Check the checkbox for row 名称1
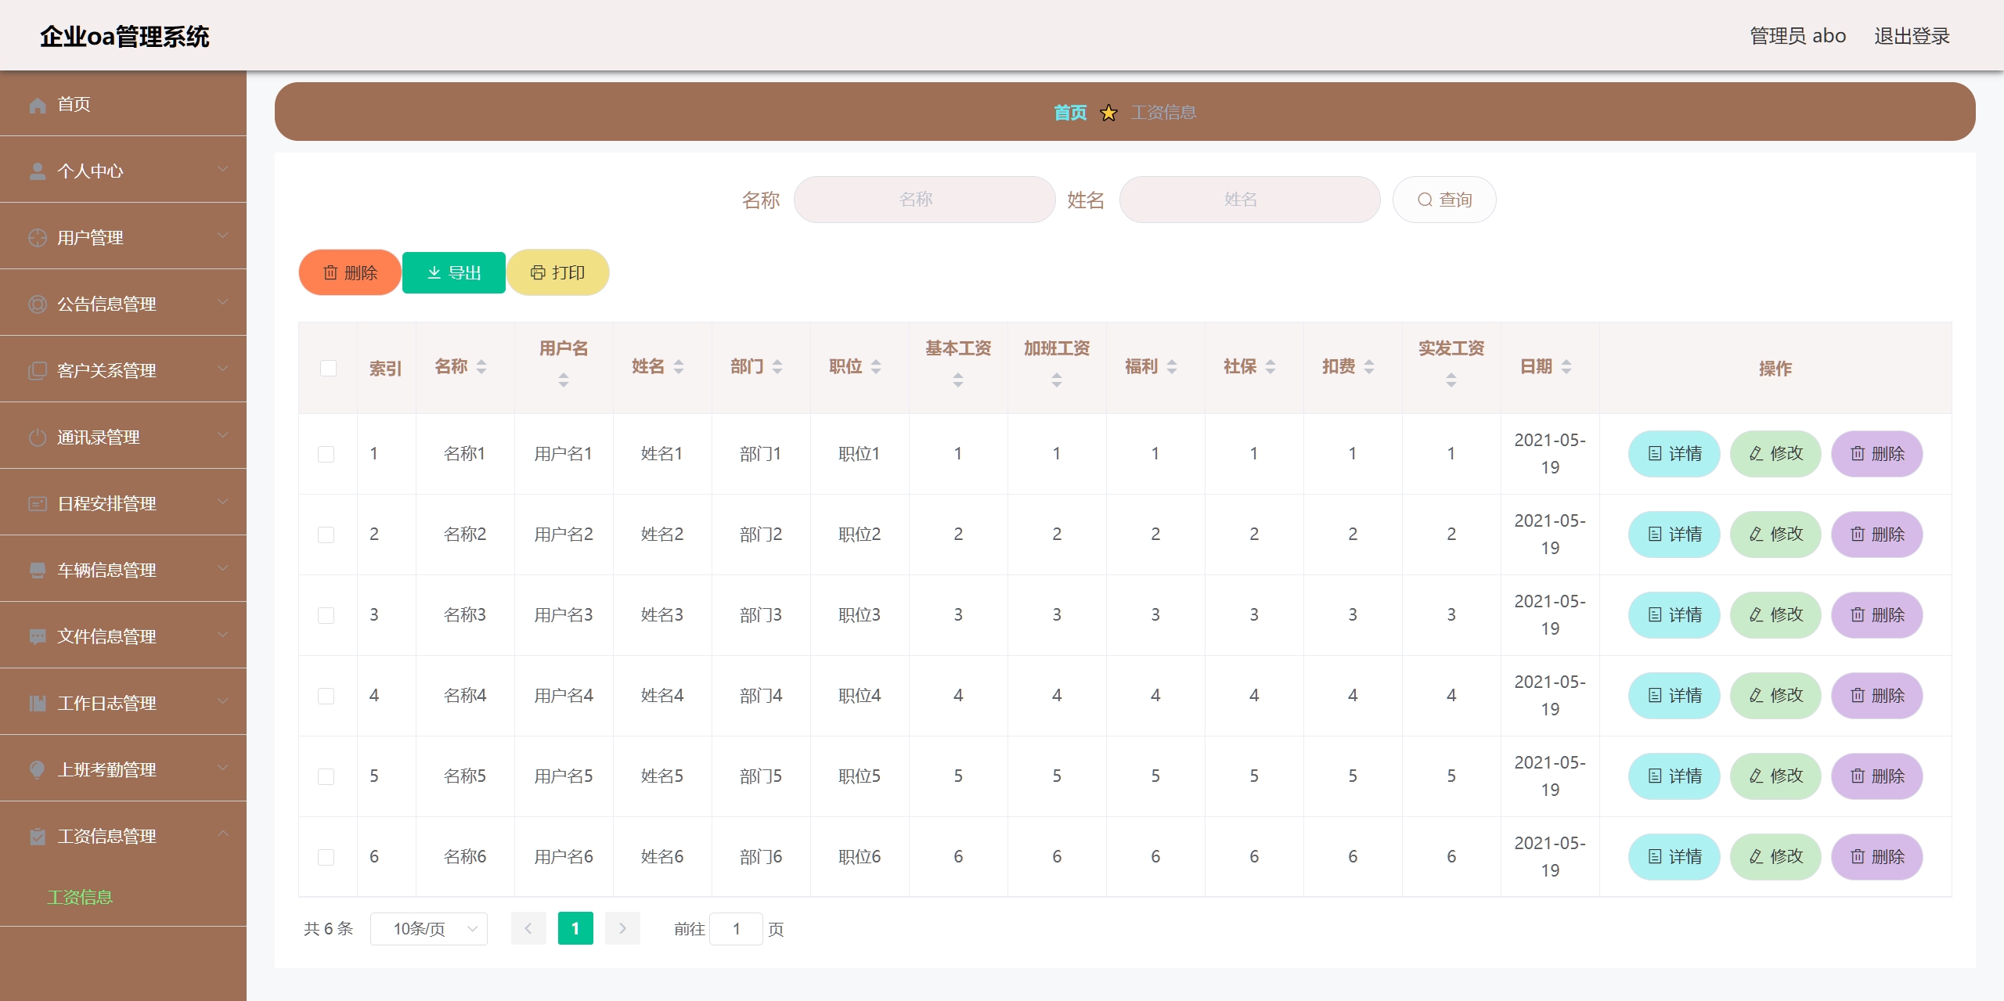The image size is (2004, 1001). tap(326, 454)
